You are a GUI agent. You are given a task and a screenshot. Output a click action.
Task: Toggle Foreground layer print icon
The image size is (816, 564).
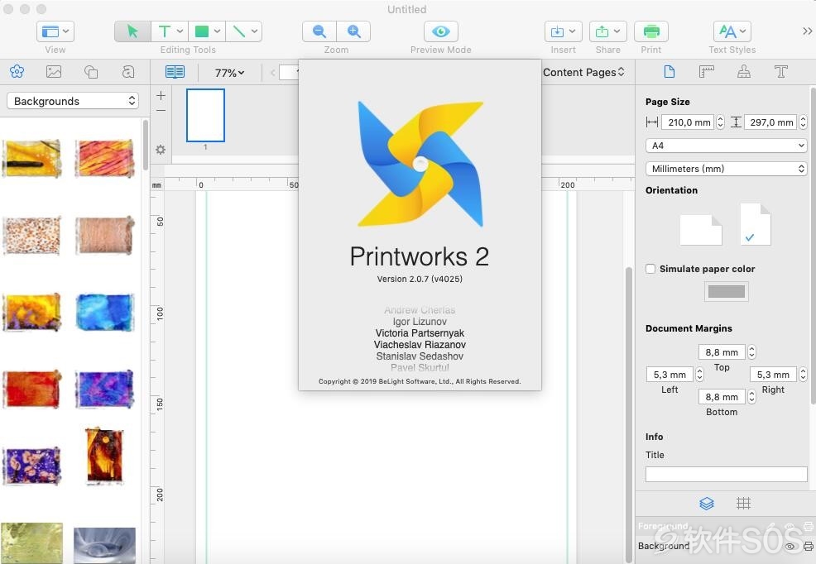(x=809, y=526)
